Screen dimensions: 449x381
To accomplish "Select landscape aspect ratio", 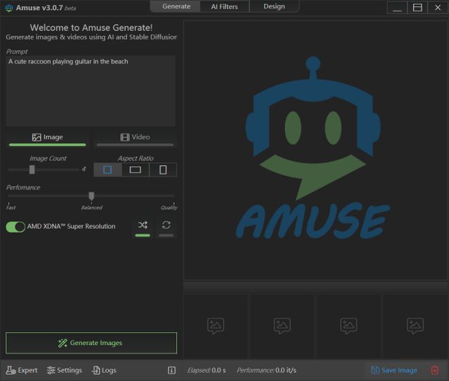I will tap(135, 170).
